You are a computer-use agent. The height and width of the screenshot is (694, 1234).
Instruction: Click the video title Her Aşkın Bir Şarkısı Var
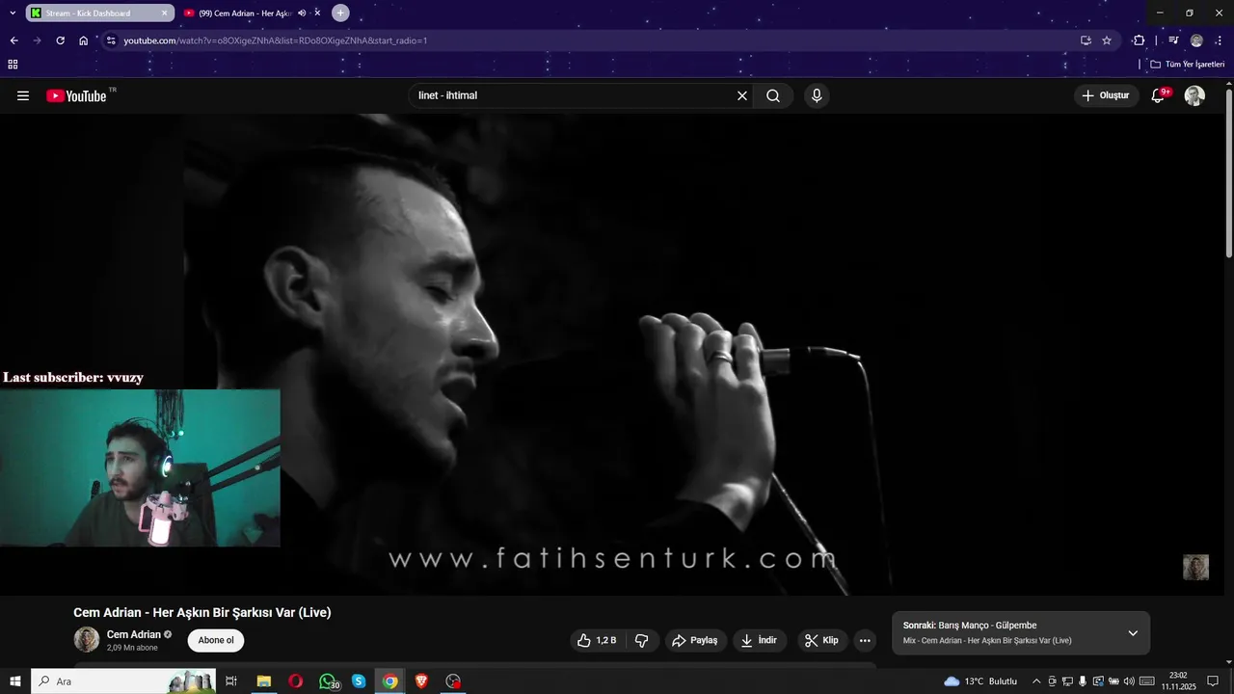pos(202,612)
